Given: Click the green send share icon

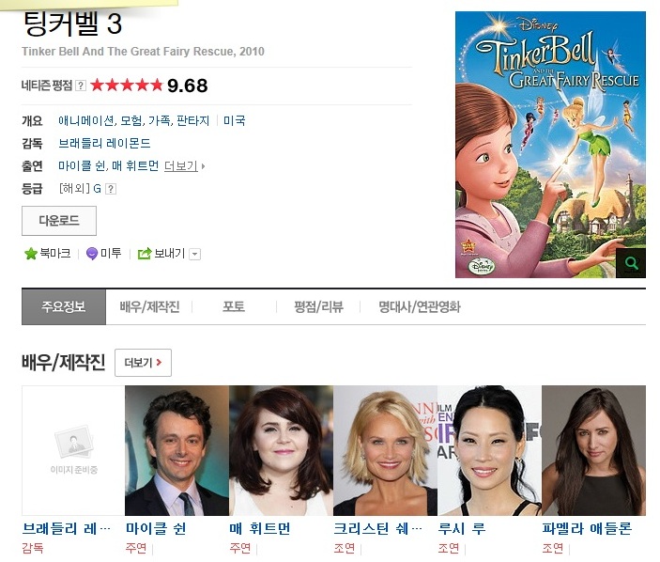Looking at the screenshot, I should point(145,254).
